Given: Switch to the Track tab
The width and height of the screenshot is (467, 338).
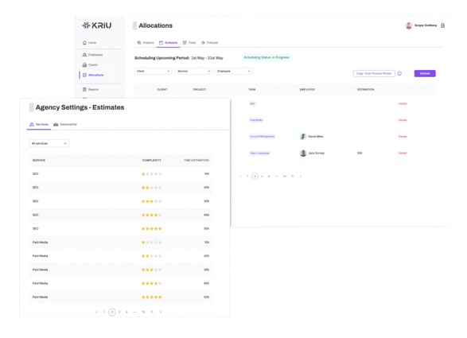Looking at the screenshot, I should tap(189, 43).
